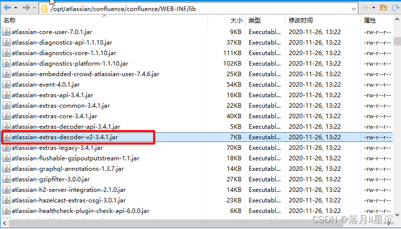
Task: Select file name atlassian-diagnostics-api-1.1.10.jar
Action: coord(62,43)
